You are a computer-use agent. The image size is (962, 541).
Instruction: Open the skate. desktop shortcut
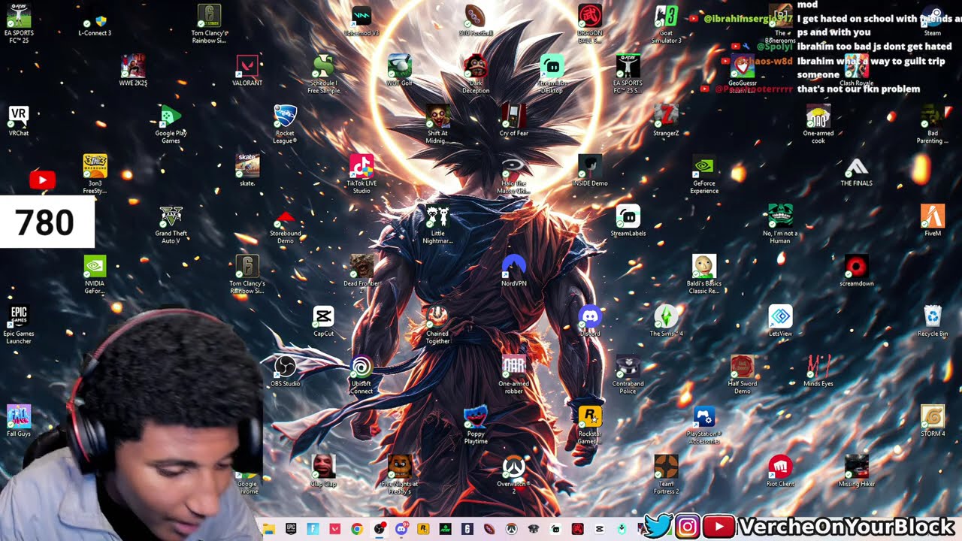pos(247,171)
